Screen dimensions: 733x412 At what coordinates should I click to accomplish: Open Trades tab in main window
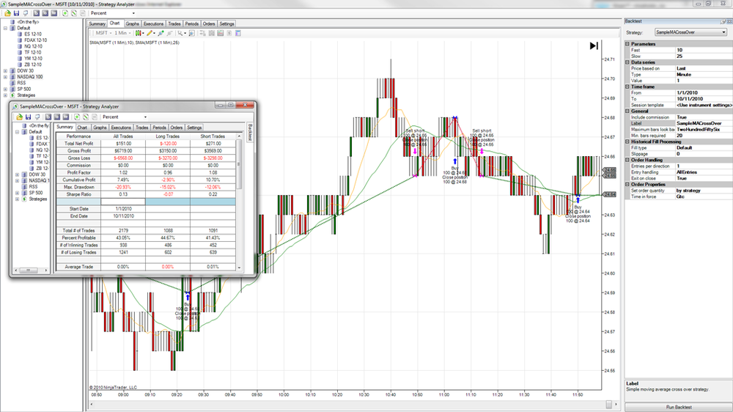coord(174,24)
